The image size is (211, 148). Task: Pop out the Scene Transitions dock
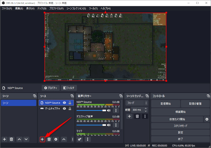(147, 96)
